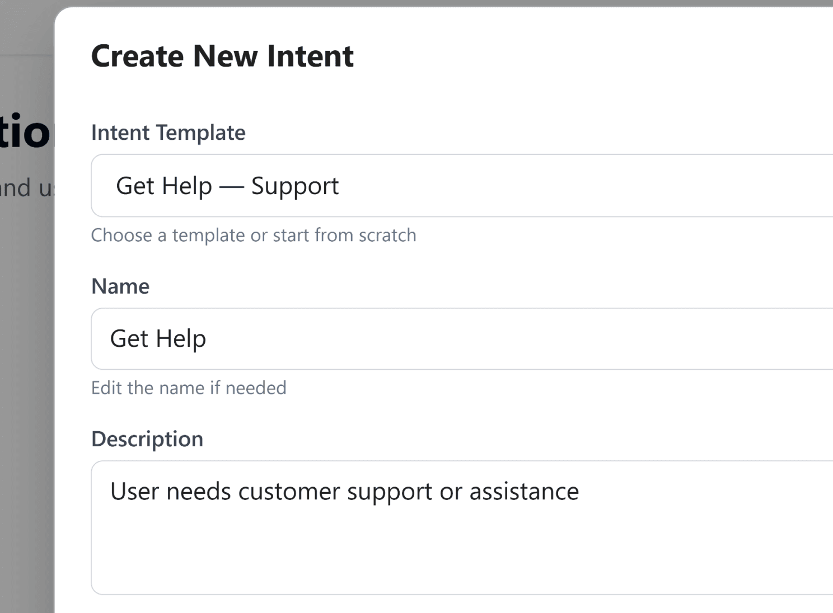Click the "Edit the name if needed" hint
The image size is (833, 613).
pyautogui.click(x=189, y=388)
